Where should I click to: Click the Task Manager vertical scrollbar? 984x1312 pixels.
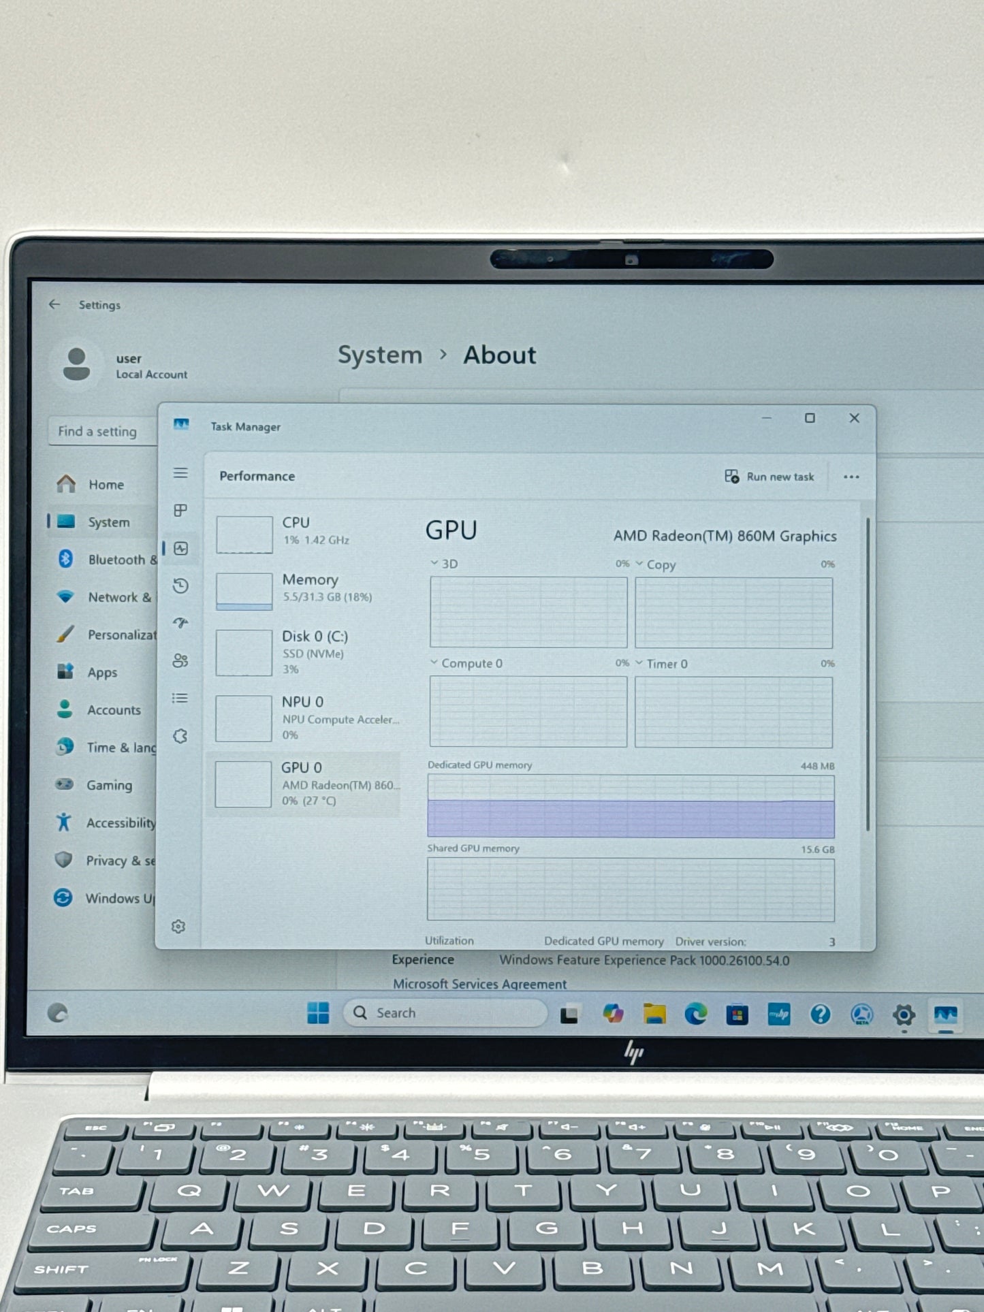coord(868,674)
